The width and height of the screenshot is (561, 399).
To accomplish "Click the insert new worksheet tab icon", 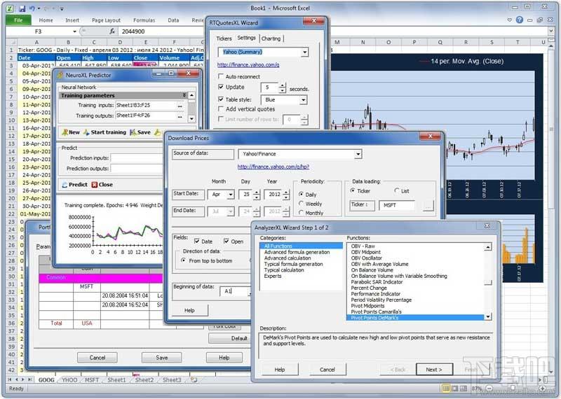I will (194, 380).
